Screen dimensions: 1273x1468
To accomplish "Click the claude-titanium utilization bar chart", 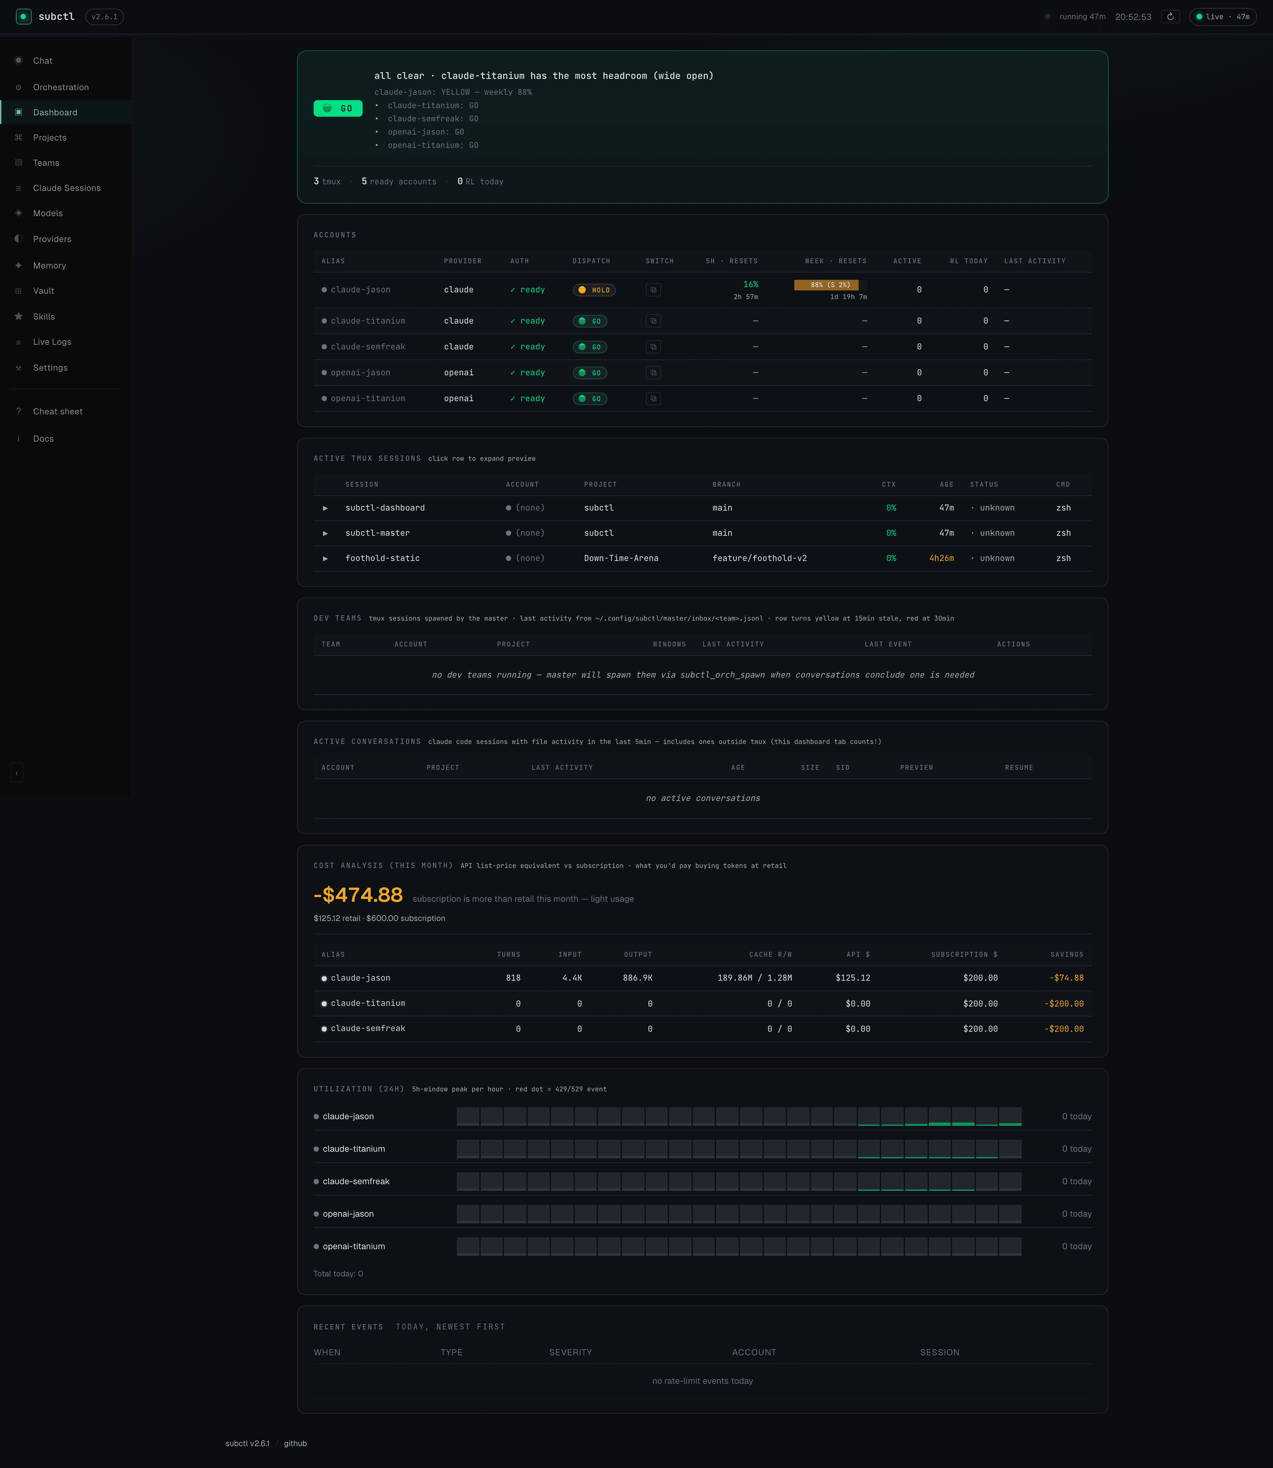I will pyautogui.click(x=739, y=1149).
